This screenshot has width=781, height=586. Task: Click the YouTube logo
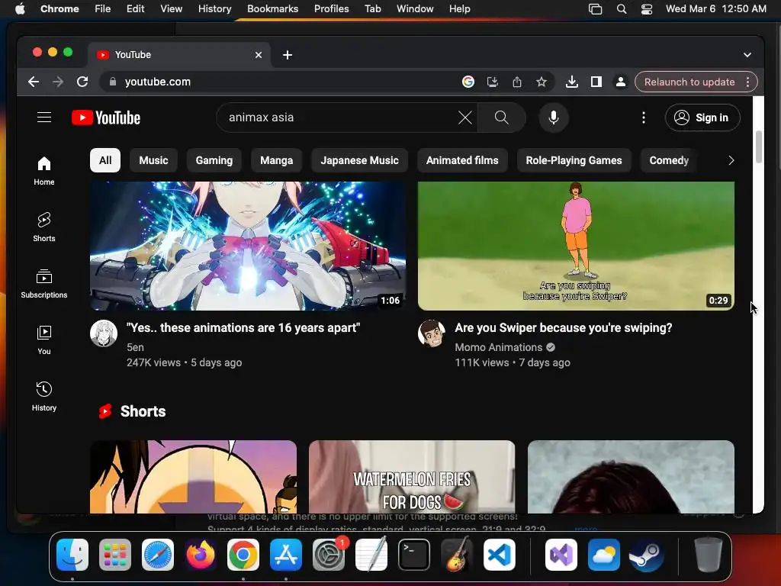[x=106, y=118]
